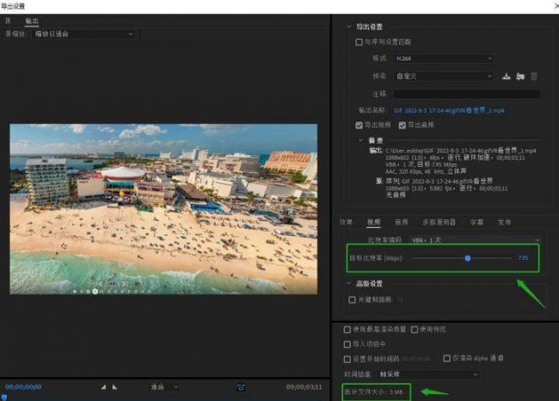Click the Save Preset icon
This screenshot has height=401, width=559.
pos(507,76)
